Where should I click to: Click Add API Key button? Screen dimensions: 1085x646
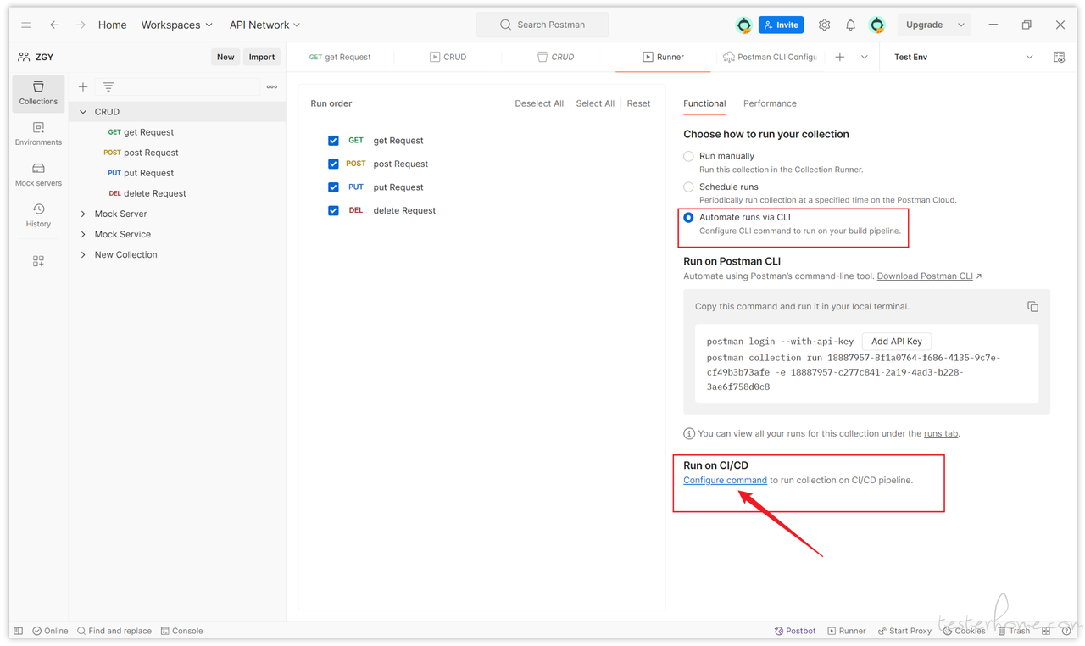(897, 342)
